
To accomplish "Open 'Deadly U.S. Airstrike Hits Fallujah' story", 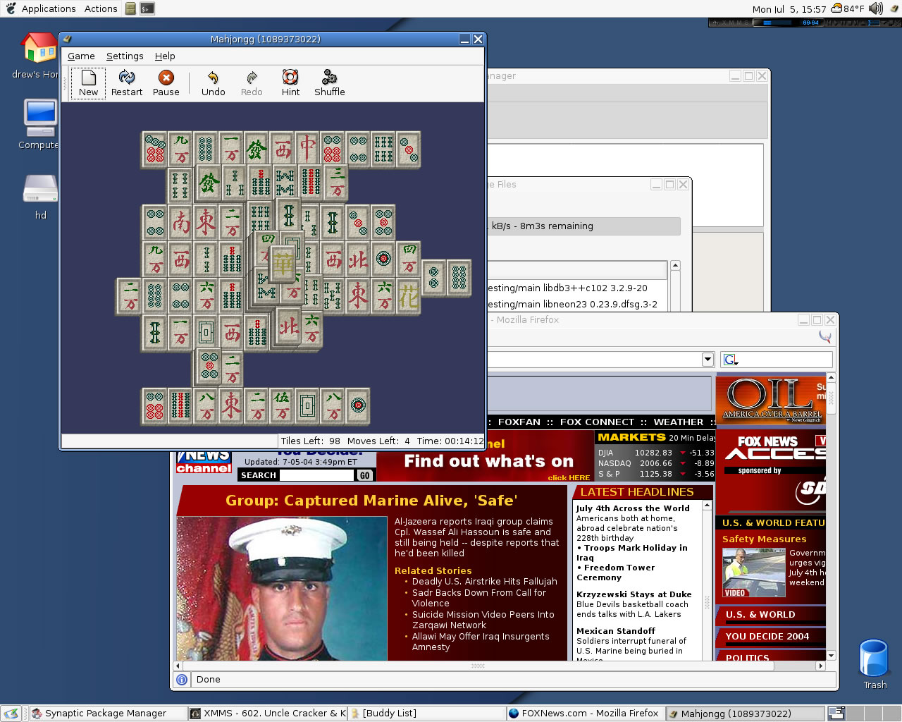I will pyautogui.click(x=484, y=582).
